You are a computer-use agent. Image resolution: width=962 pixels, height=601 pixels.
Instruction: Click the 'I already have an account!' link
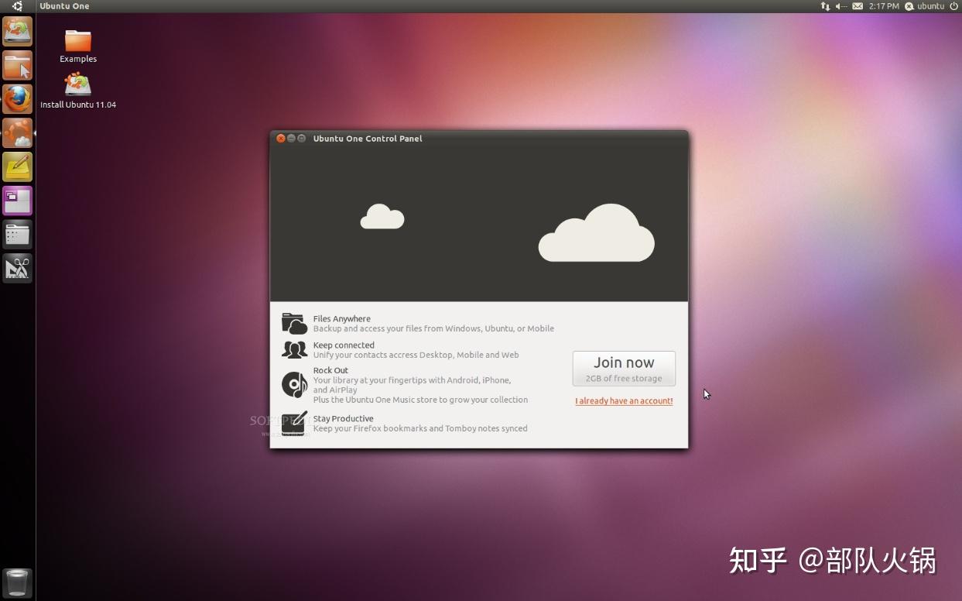(624, 400)
